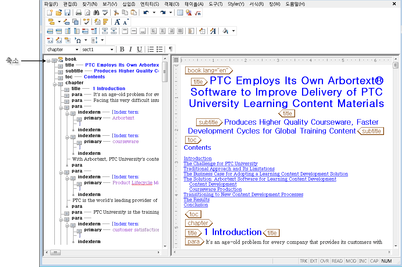Follow the Introduction contents link

pyautogui.click(x=198, y=159)
